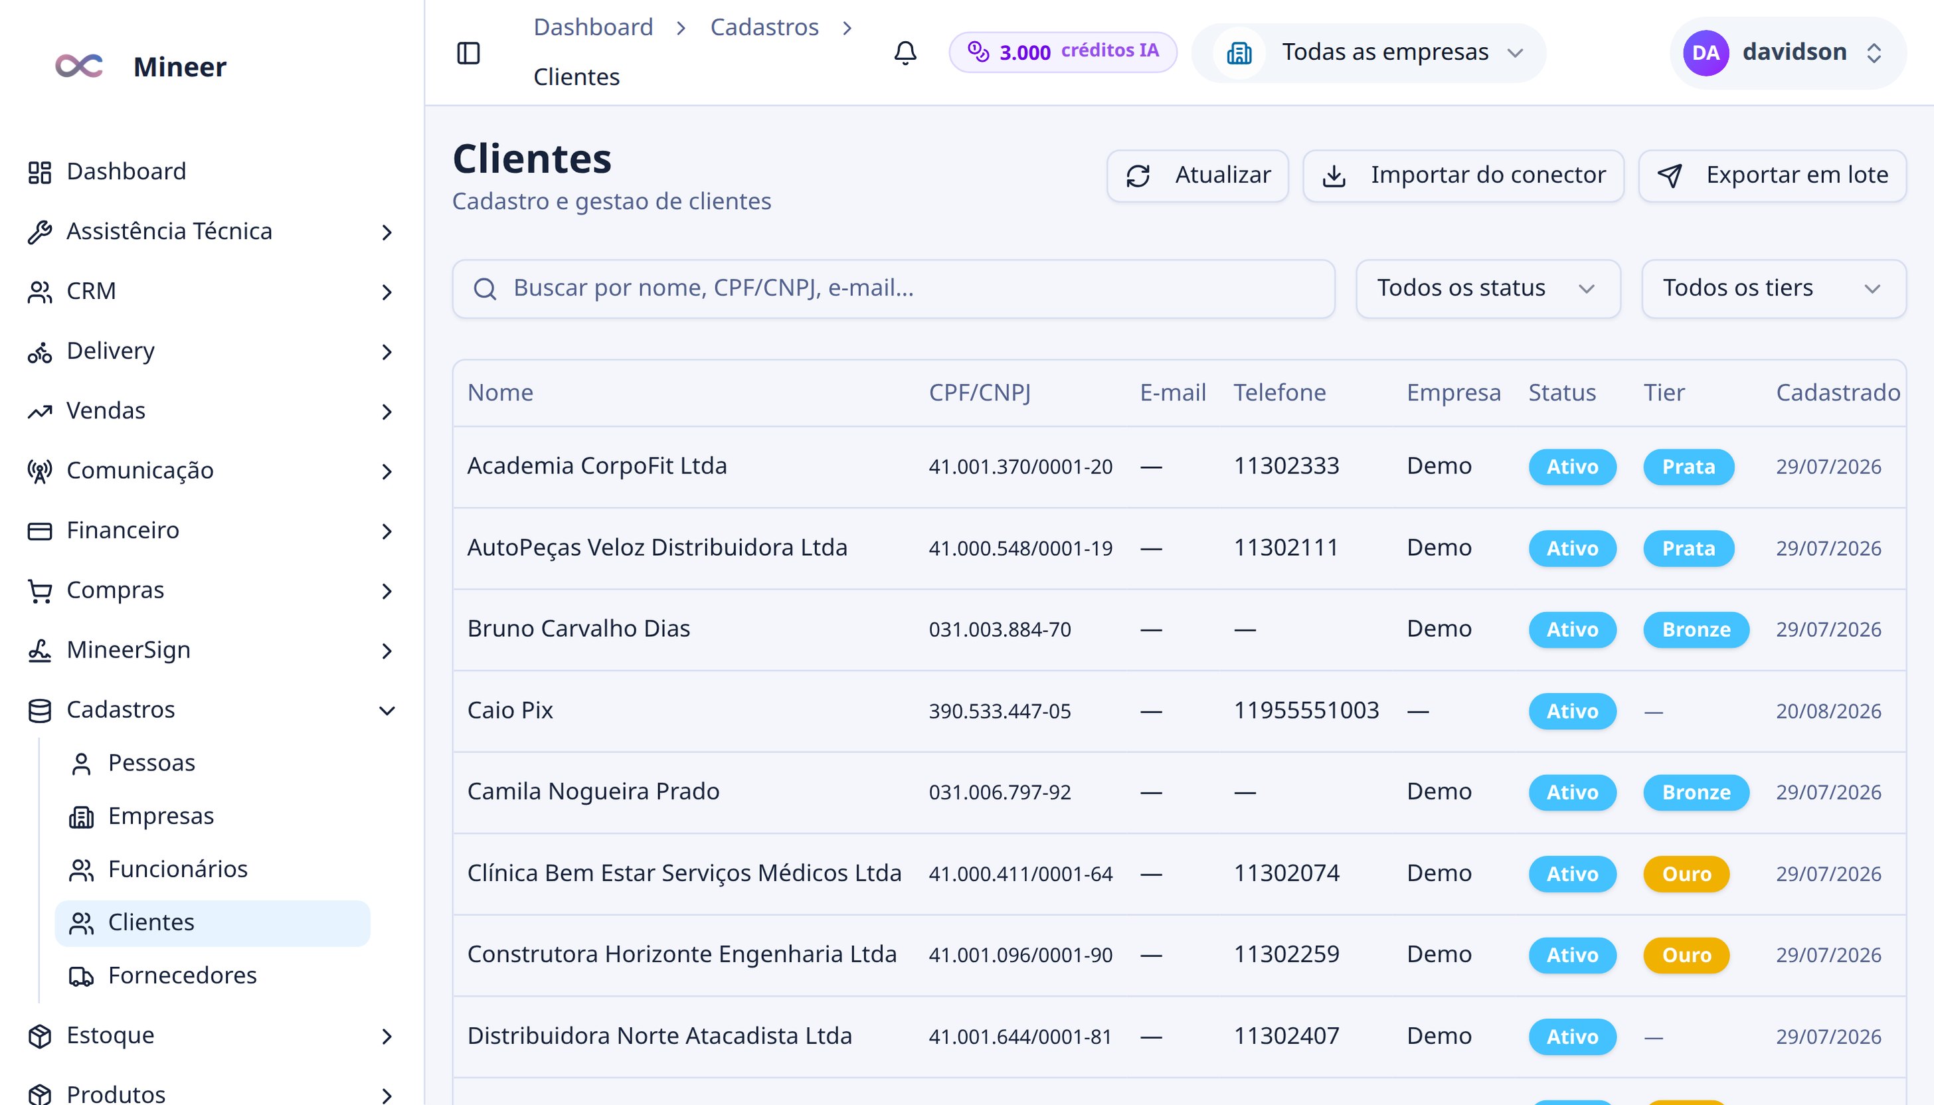Click the download icon on Importar do conector
This screenshot has width=1934, height=1105.
click(x=1334, y=176)
